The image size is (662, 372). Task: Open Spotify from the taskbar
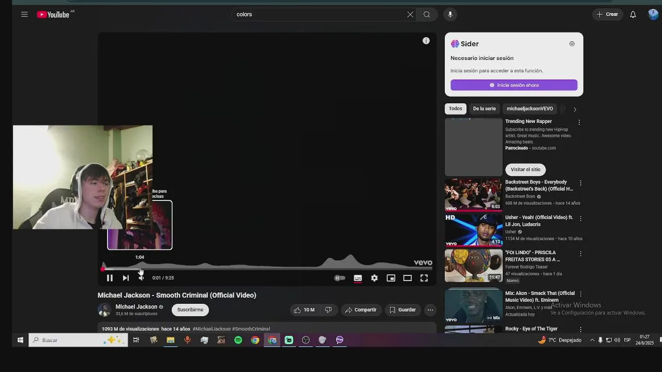[238, 340]
